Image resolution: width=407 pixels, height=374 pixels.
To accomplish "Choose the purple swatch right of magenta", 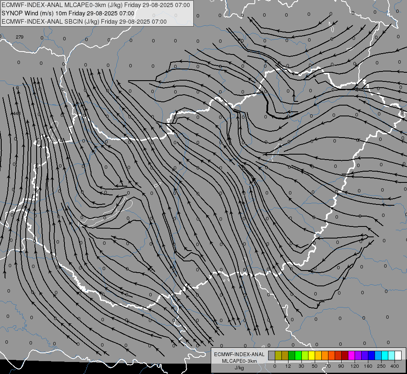I will pos(358,355).
